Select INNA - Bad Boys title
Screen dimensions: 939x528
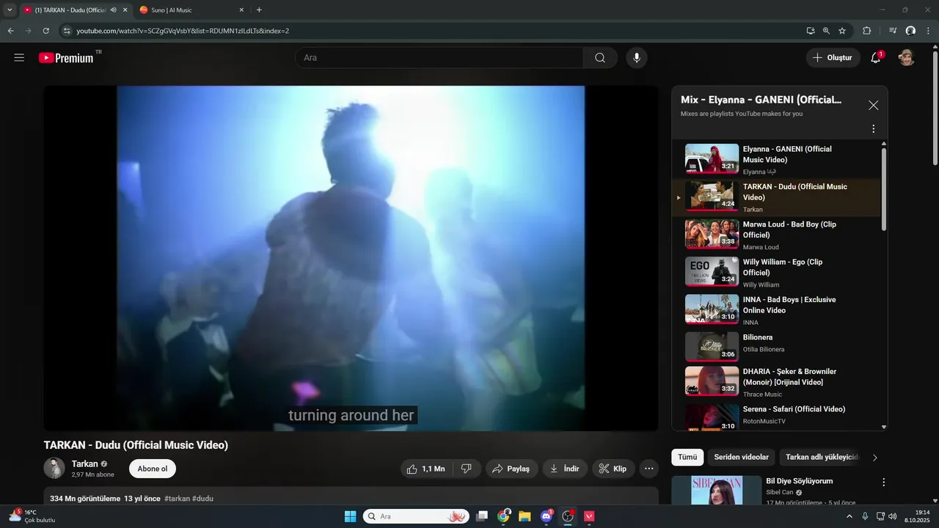pos(789,305)
